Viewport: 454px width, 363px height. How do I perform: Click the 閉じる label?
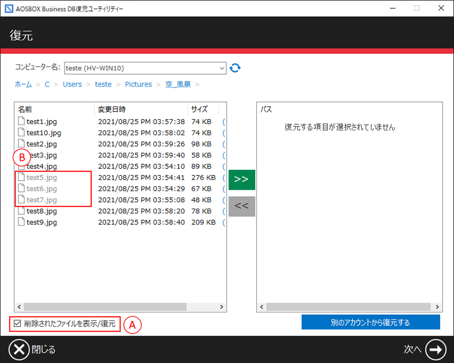tap(44, 349)
